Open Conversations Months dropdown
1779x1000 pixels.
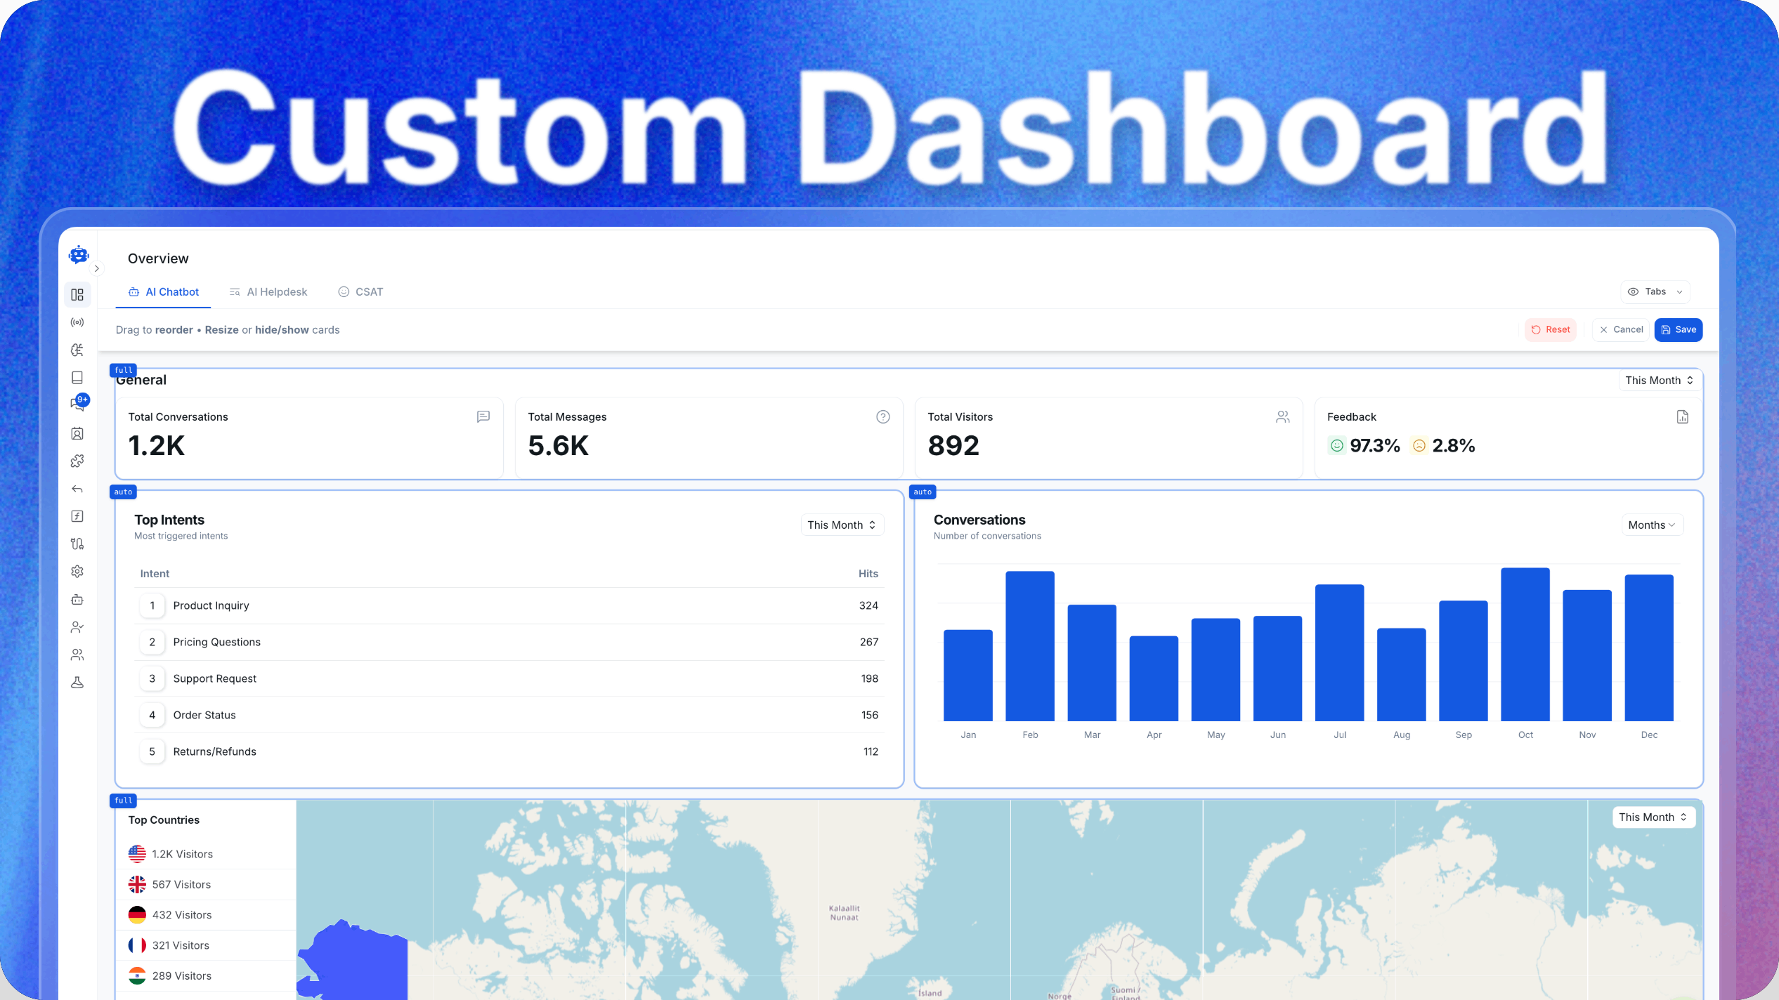[1651, 525]
